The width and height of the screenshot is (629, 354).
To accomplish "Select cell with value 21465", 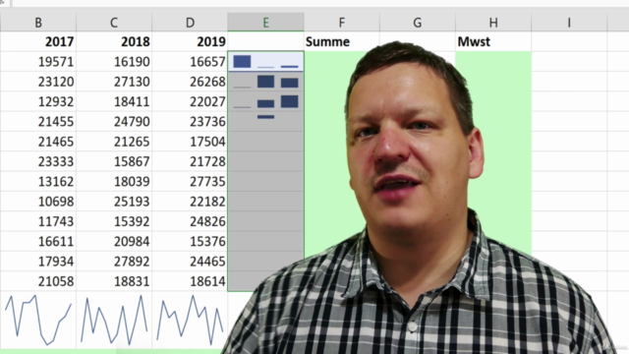I will click(38, 142).
